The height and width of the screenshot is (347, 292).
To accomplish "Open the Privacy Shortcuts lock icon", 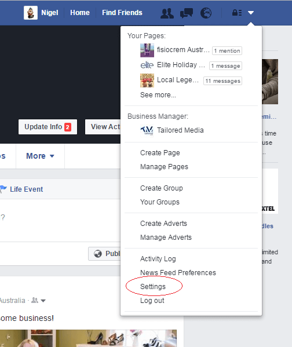I will tap(236, 13).
